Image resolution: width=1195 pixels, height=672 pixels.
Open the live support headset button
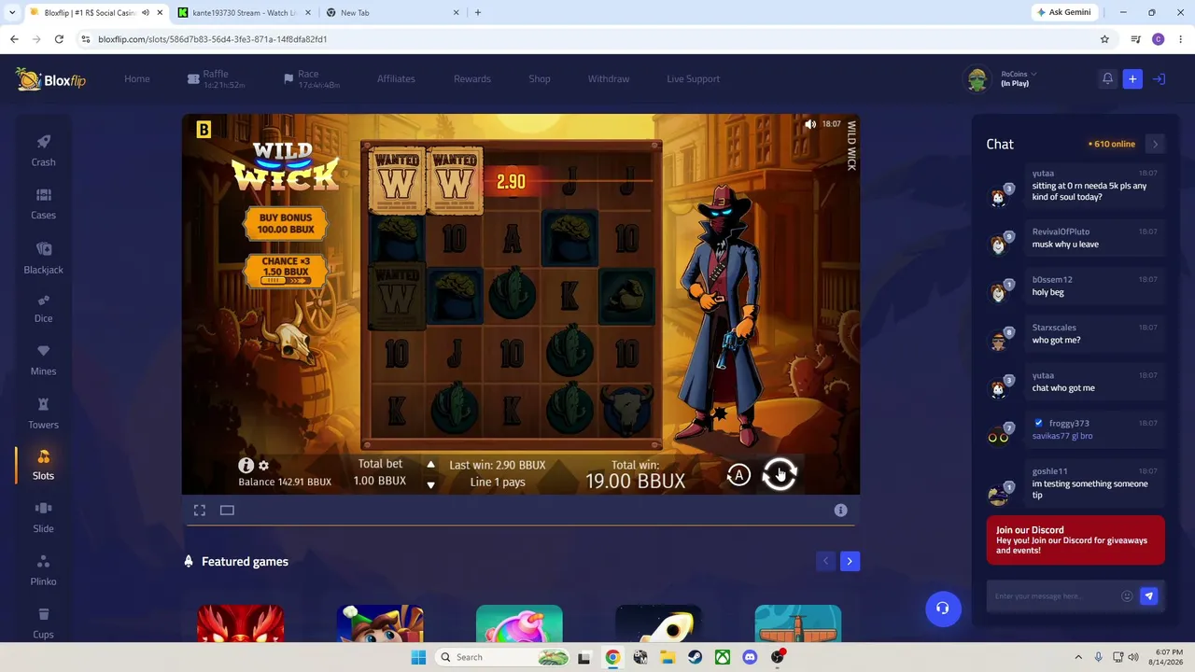point(943,609)
